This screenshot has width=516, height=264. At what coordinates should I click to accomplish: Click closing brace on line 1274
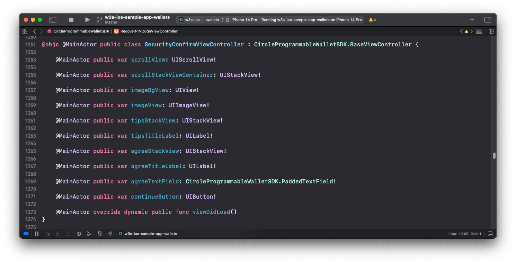(44, 219)
